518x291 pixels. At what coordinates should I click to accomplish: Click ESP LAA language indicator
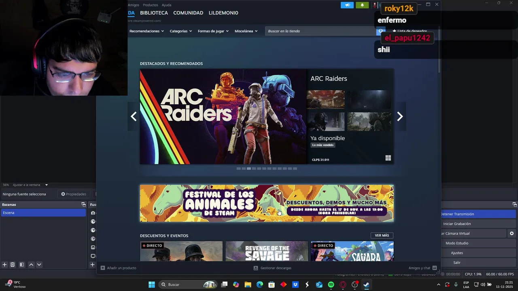[466, 285]
